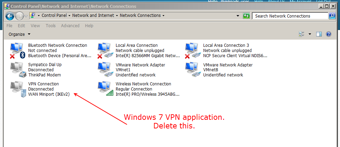Click Network and Internet breadcrumb
The width and height of the screenshot is (340, 147).
[x=93, y=15]
